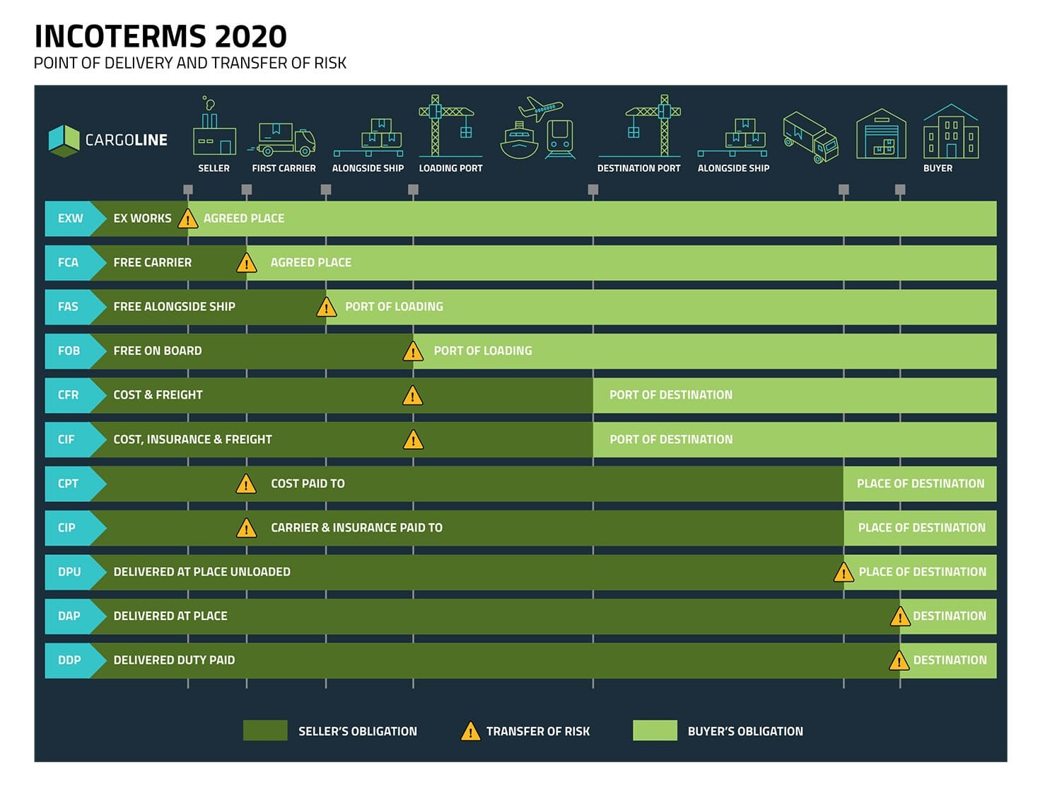Viewport: 1040px width, 794px height.
Task: Click the 'FREE ON BOARD' label
Action: coord(157,351)
